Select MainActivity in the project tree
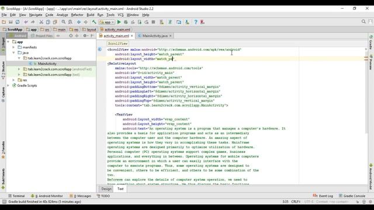 pos(47,64)
